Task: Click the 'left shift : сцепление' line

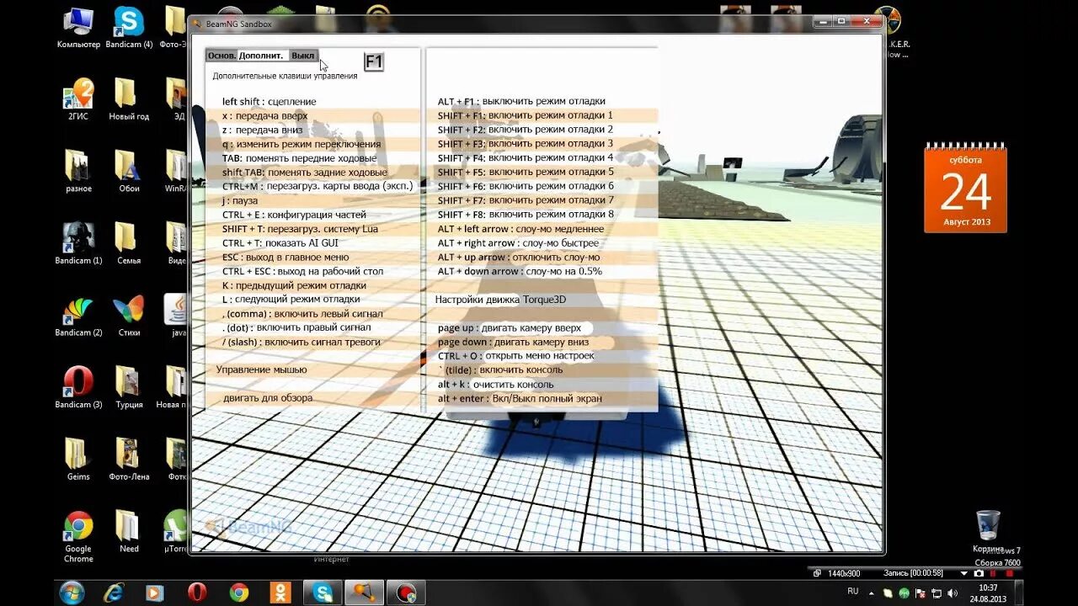Action: click(269, 102)
